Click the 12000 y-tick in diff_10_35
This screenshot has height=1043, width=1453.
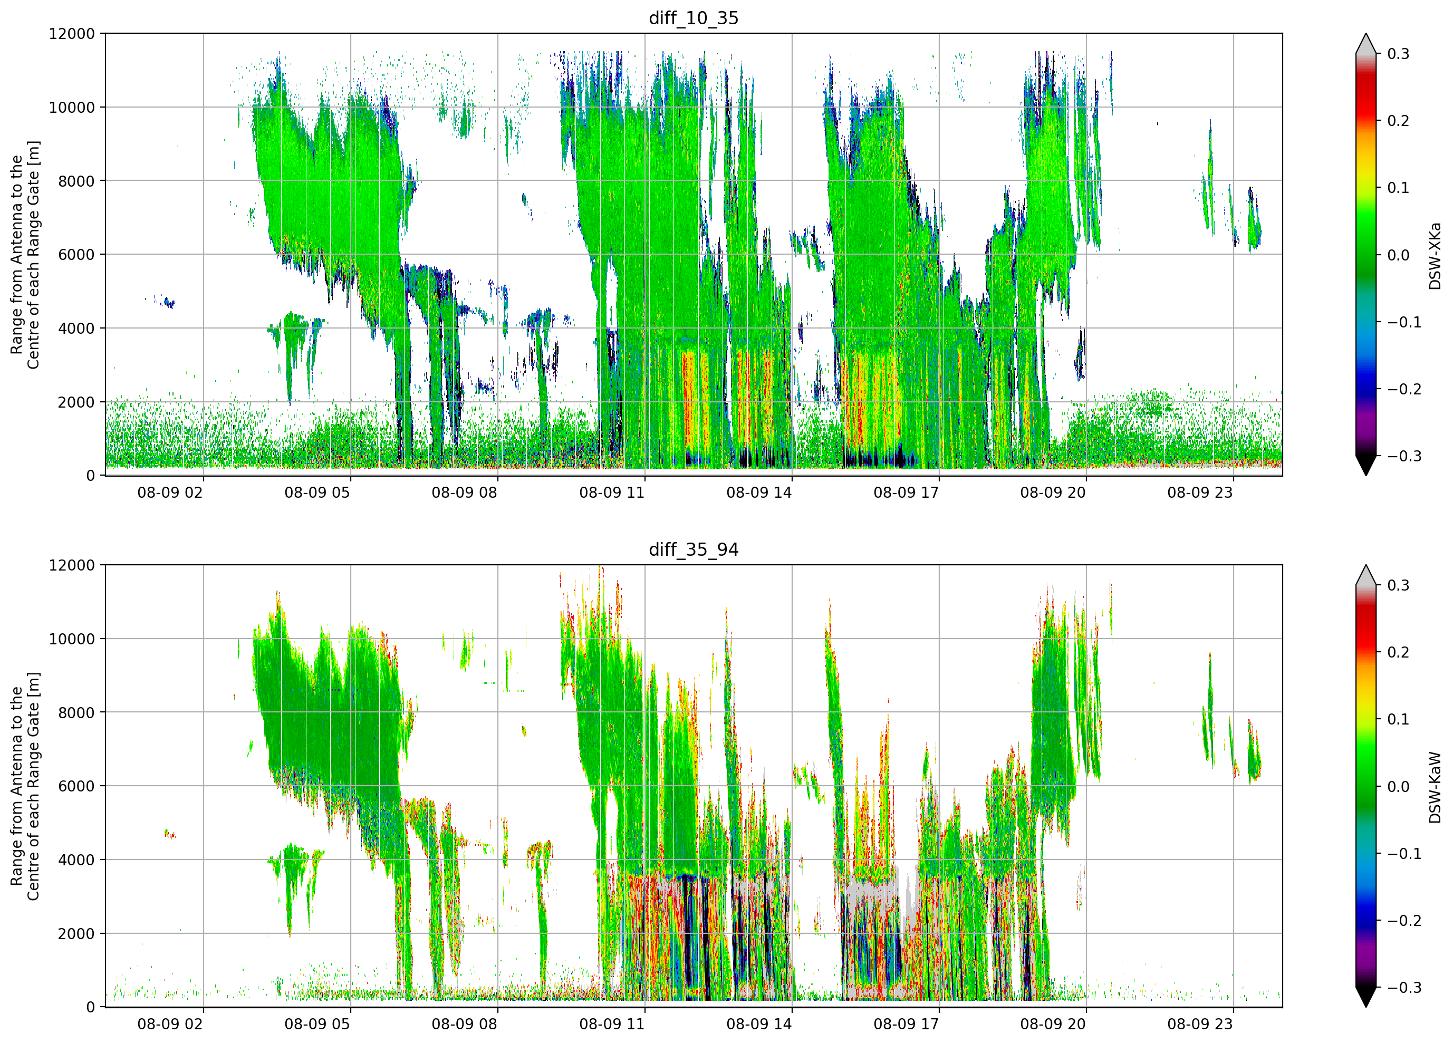coord(72,33)
